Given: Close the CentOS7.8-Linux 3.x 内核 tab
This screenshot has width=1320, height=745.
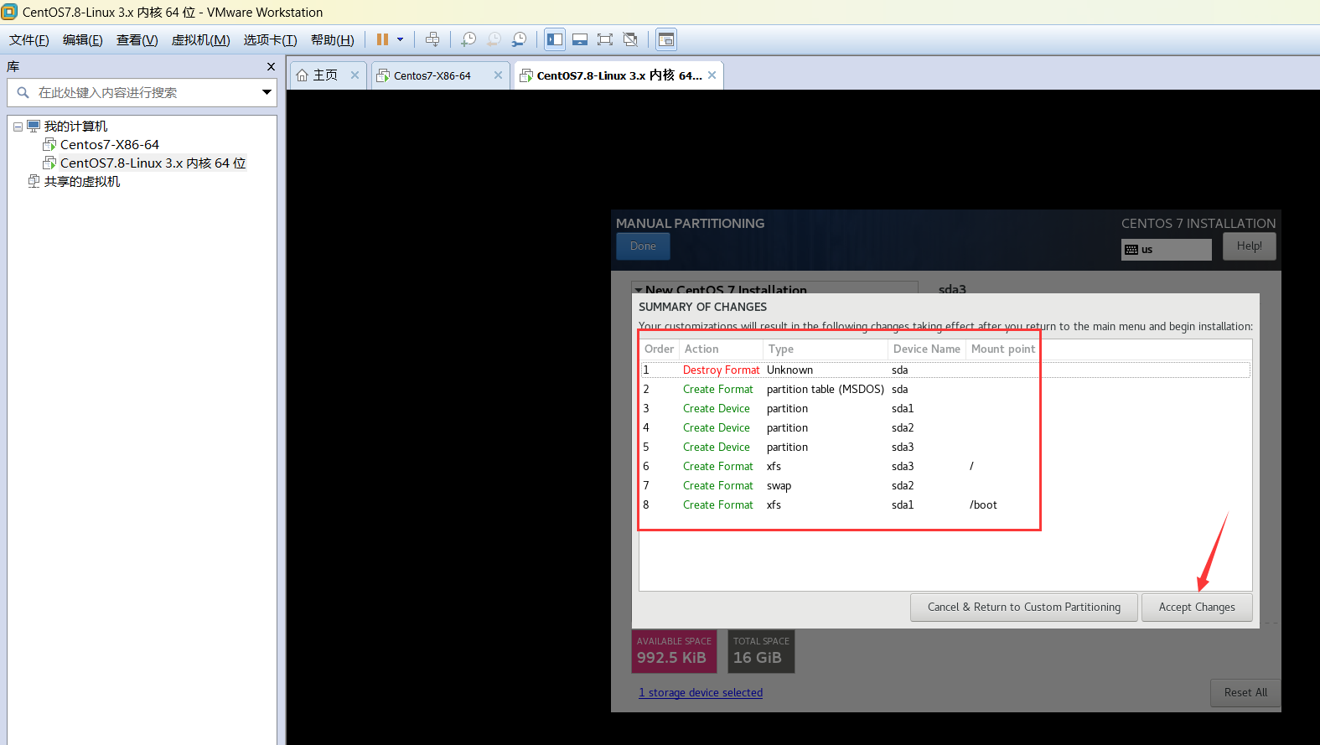Looking at the screenshot, I should (x=712, y=75).
